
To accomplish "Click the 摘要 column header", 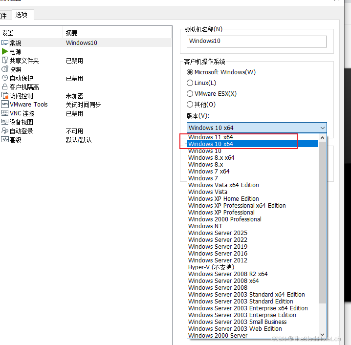I will coord(117,33).
